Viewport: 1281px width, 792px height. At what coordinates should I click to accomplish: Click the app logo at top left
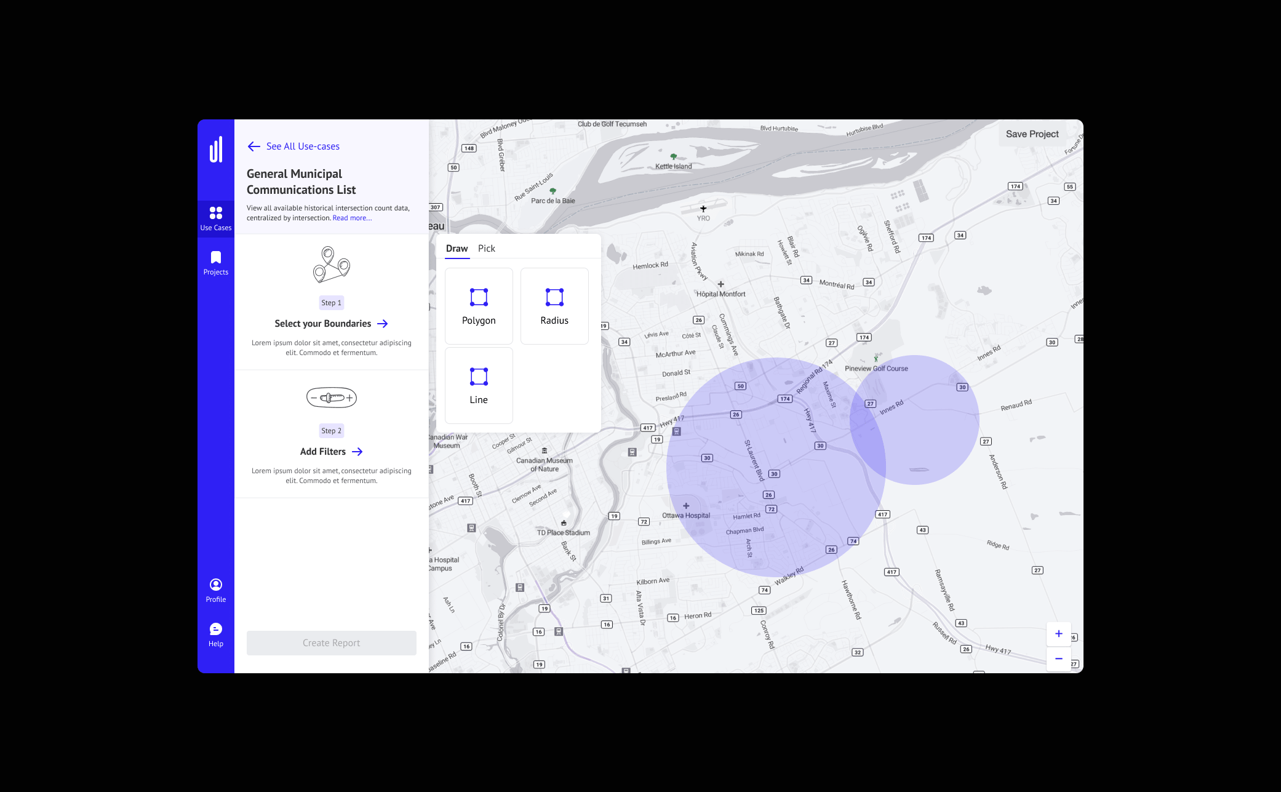(216, 150)
